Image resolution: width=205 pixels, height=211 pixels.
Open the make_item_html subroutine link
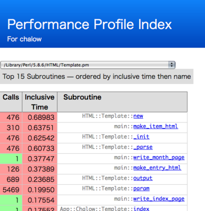coord(156,126)
